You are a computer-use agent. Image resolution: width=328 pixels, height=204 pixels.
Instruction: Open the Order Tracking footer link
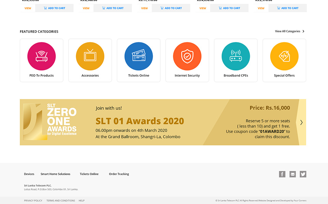119,174
